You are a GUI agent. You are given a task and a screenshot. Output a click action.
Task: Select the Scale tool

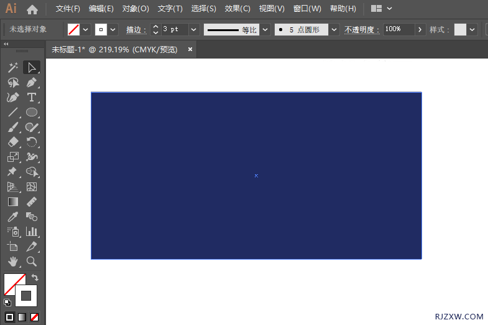pos(13,157)
